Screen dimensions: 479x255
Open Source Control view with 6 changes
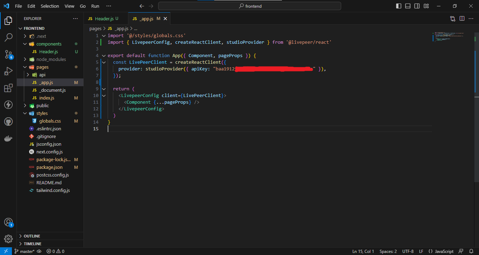coord(8,54)
